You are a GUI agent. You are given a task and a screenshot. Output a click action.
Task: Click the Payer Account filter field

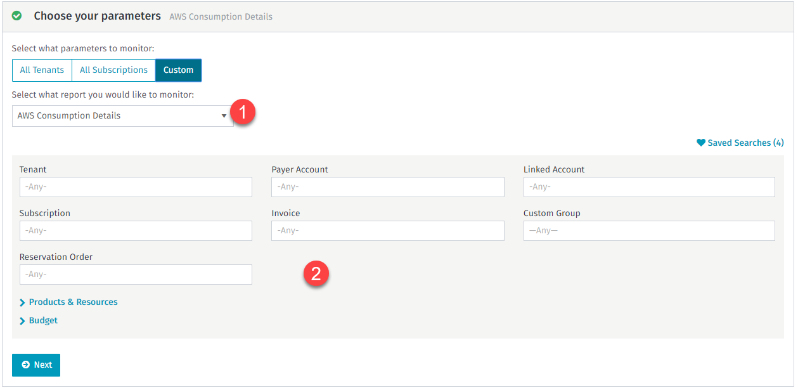coord(387,187)
